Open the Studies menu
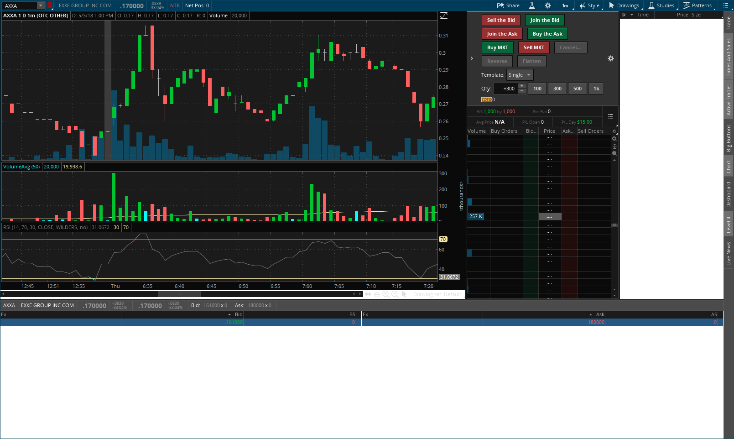The image size is (734, 439). 661,5
